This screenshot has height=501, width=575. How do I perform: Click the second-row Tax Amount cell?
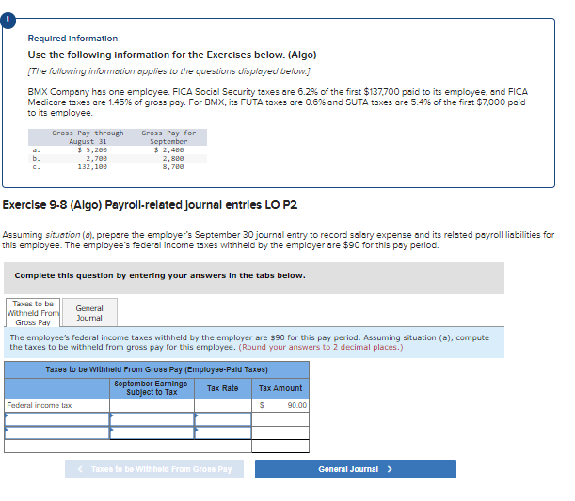pos(280,419)
